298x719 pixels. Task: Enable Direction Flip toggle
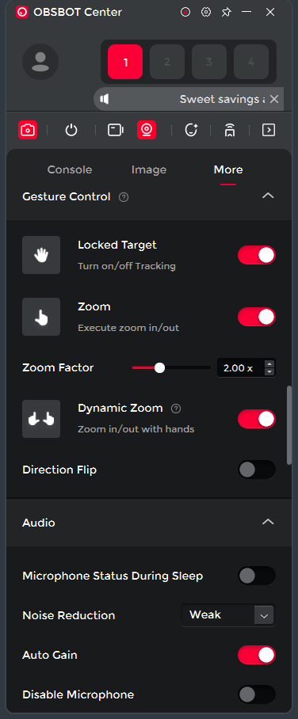[257, 470]
